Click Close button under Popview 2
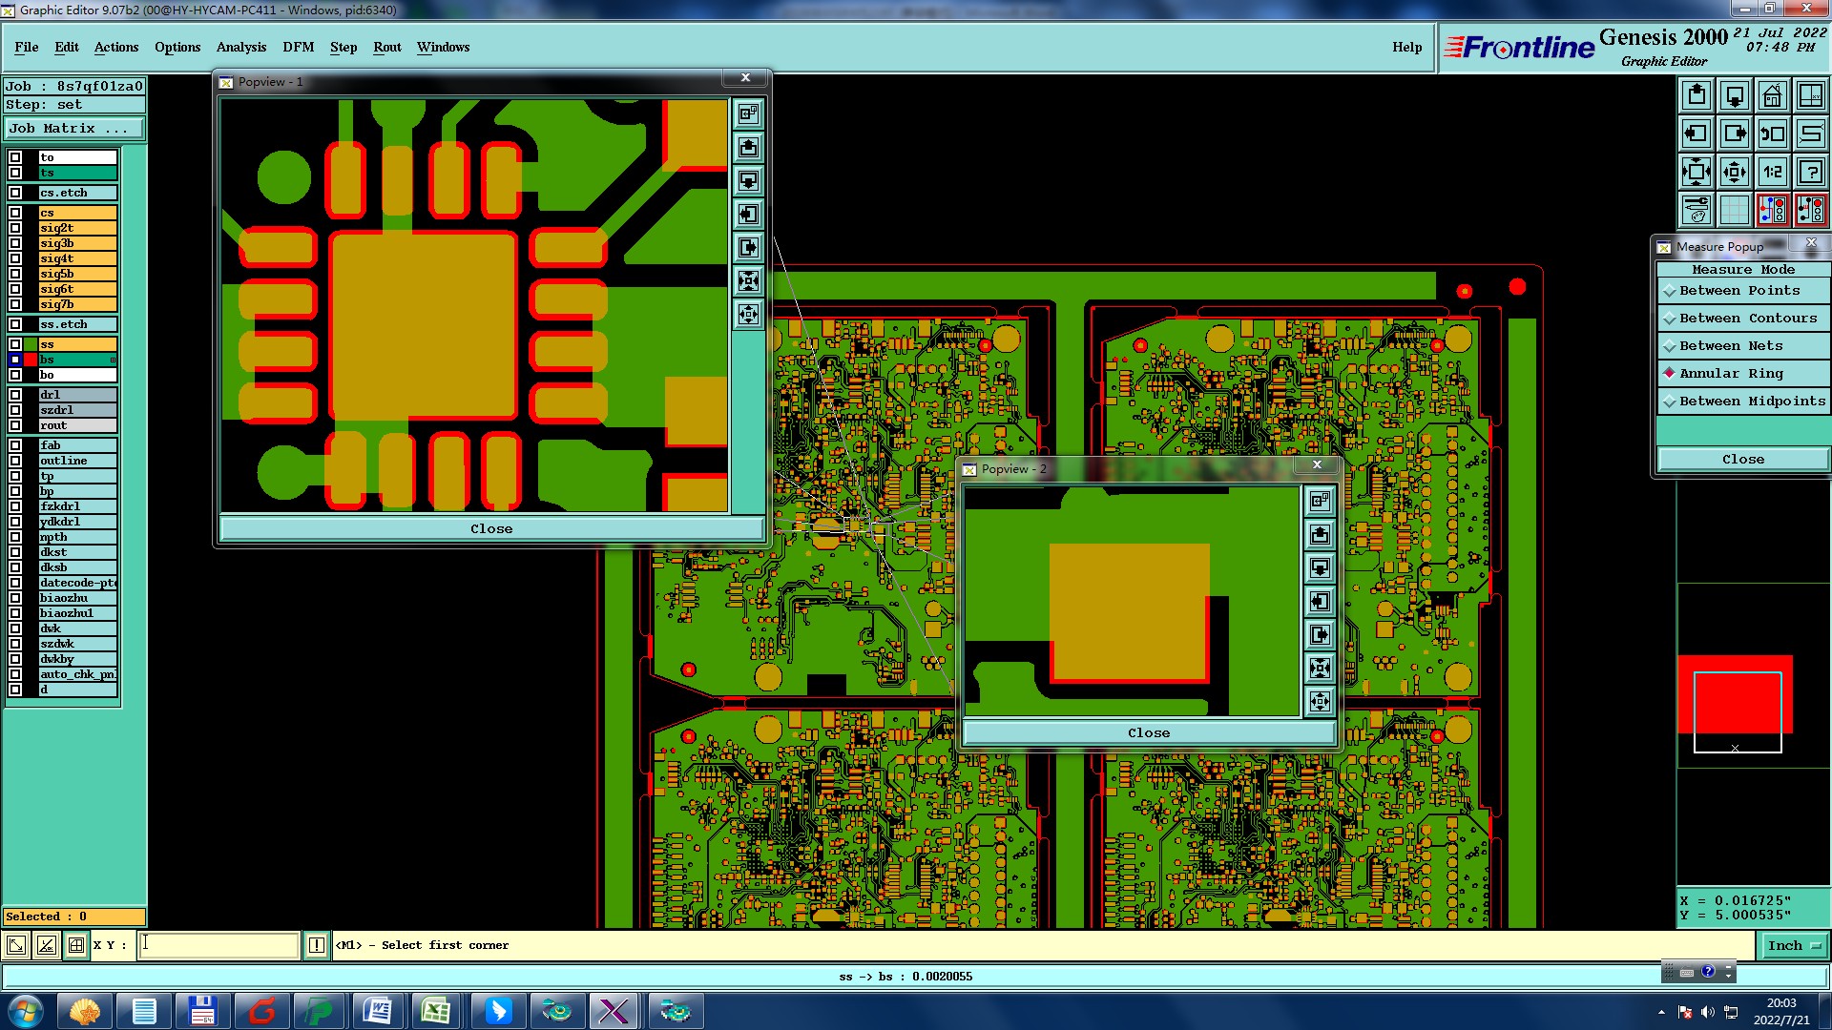The image size is (1832, 1030). pos(1148,733)
